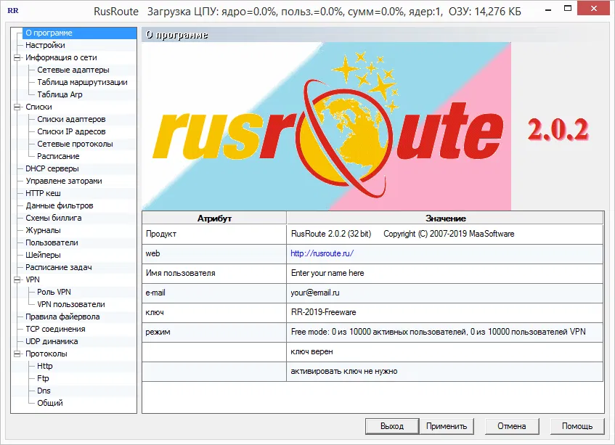Click the Отмена button

tap(512, 426)
